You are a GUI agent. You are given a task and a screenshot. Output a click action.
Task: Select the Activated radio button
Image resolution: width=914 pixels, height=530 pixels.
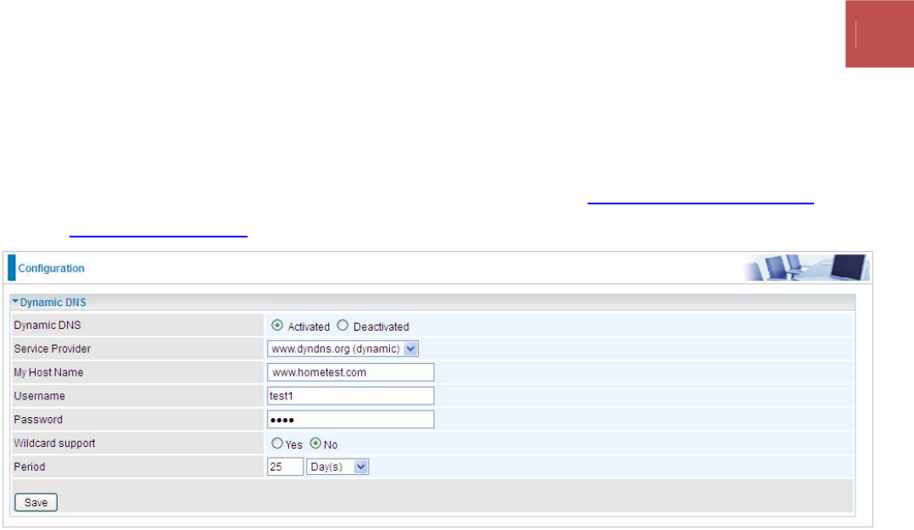coord(277,326)
